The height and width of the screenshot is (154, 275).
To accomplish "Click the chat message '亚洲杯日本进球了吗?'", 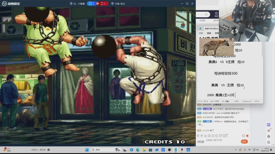I will coord(224,117).
